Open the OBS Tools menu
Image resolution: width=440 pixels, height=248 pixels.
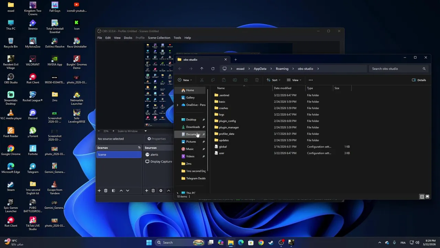[x=177, y=38]
